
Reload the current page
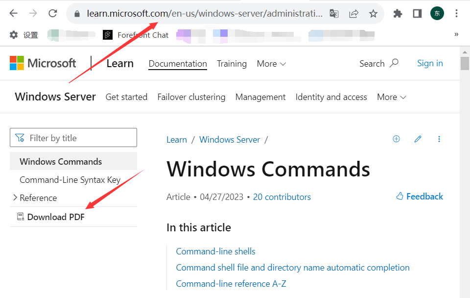tap(53, 13)
